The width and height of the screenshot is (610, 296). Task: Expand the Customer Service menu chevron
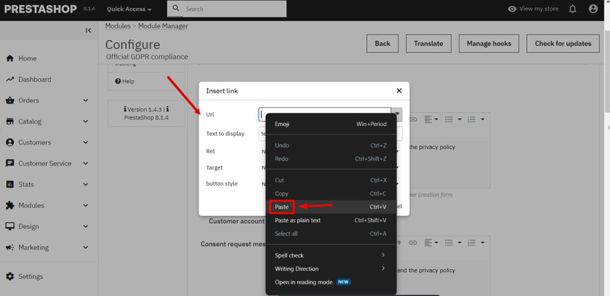pos(85,163)
